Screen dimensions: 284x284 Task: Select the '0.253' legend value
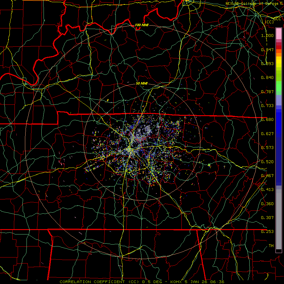pyautogui.click(x=267, y=232)
